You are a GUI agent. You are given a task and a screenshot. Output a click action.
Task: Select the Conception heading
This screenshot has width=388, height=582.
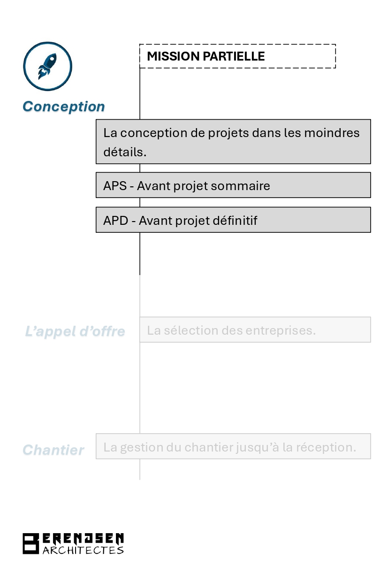coord(63,107)
